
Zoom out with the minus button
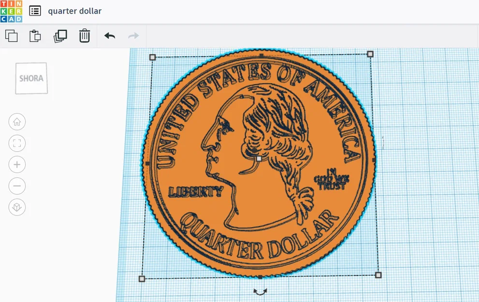(17, 186)
